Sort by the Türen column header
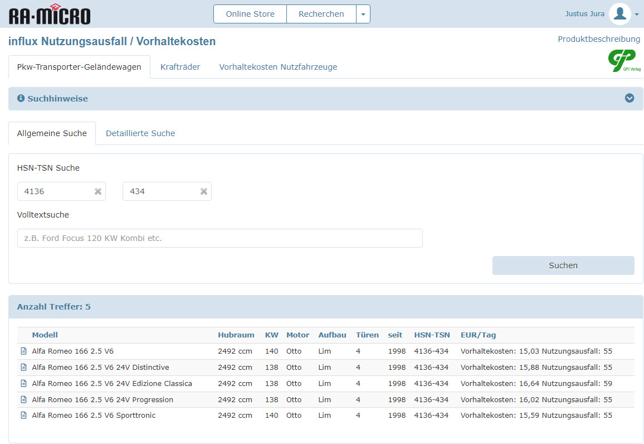The width and height of the screenshot is (644, 444). click(x=367, y=335)
